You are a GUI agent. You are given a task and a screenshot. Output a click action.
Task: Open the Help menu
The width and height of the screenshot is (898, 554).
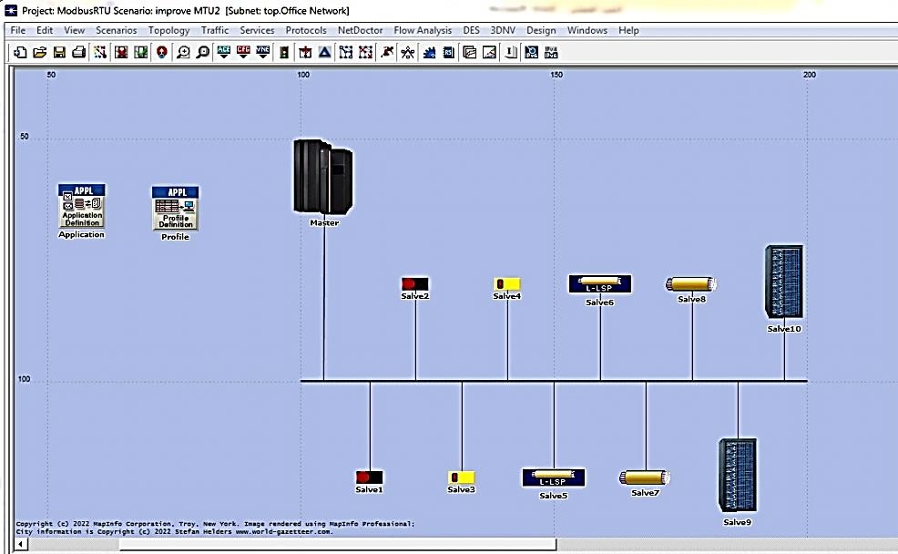coord(628,30)
